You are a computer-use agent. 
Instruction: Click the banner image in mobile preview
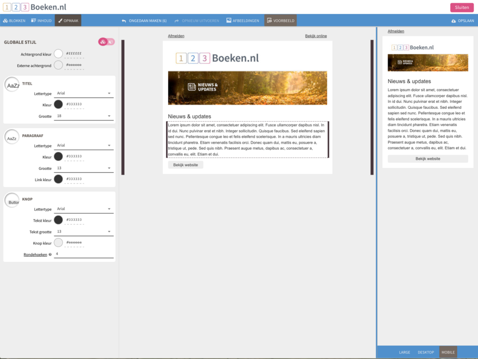tap(428, 63)
